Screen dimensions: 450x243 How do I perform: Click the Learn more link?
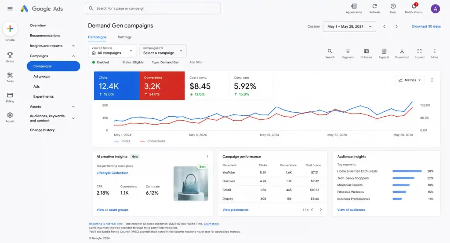[211, 224]
